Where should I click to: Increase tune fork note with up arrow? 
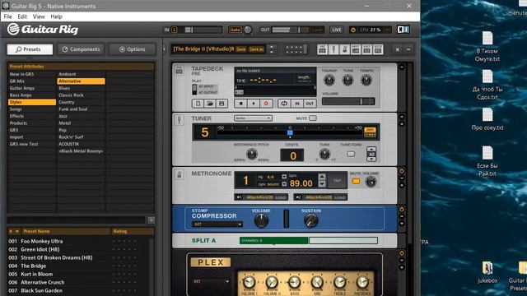click(371, 149)
